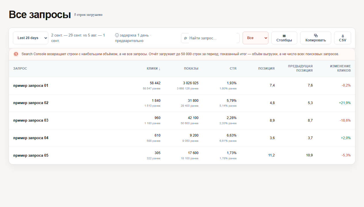
Task: Click the copy icon above Копировать
Action: point(316,36)
